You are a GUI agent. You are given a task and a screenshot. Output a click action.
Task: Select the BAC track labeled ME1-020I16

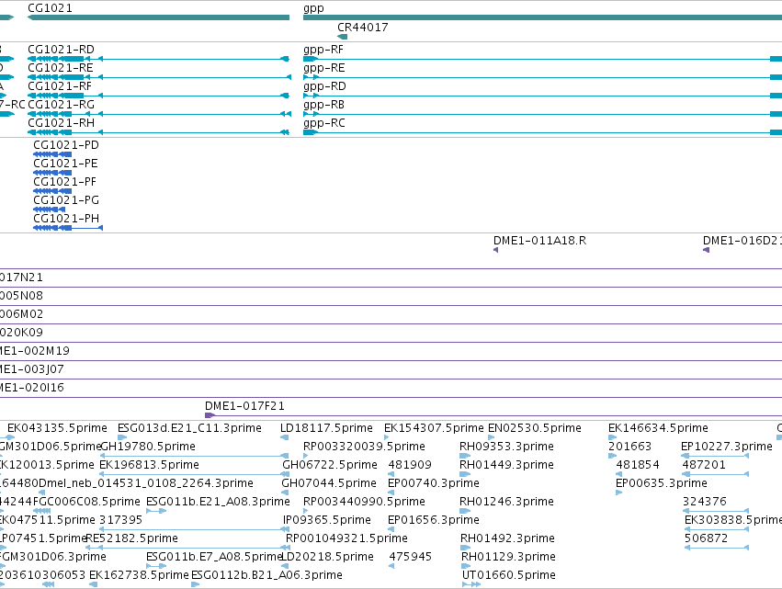click(x=32, y=389)
